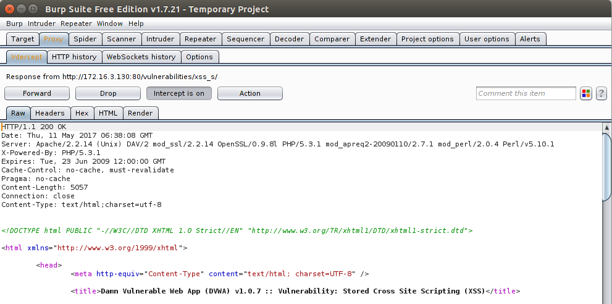Click the 'Content-Length: 5057' line

44,187
